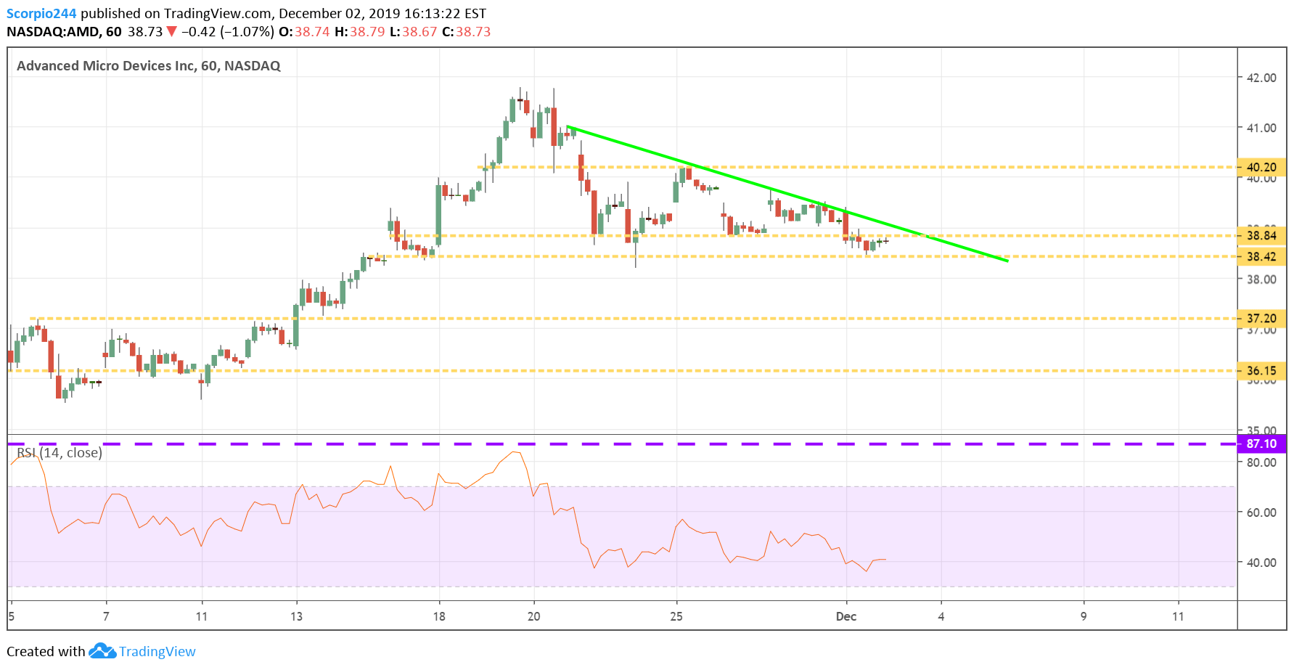Click the TradingView cloud logo icon
The height and width of the screenshot is (670, 1294).
[102, 650]
